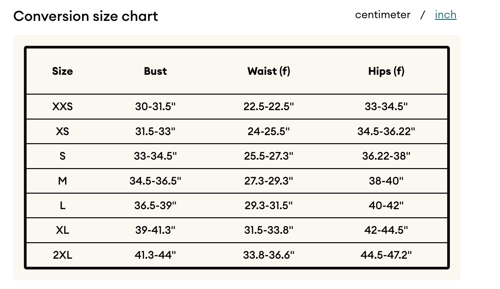Click the 44.5-47.2" hips value

[386, 255]
